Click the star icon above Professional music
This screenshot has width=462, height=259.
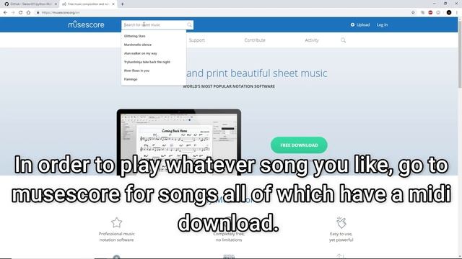click(x=116, y=222)
